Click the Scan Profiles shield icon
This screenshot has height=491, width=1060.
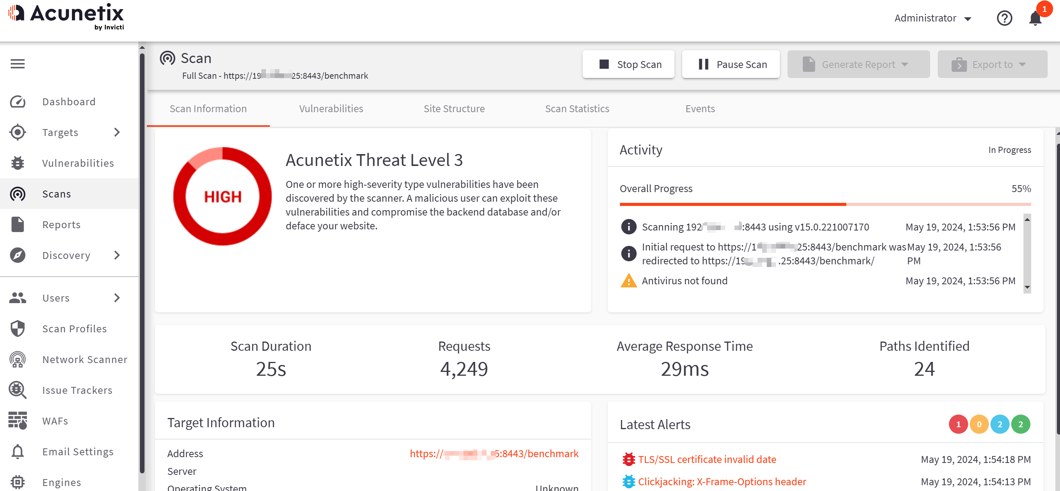pos(18,328)
